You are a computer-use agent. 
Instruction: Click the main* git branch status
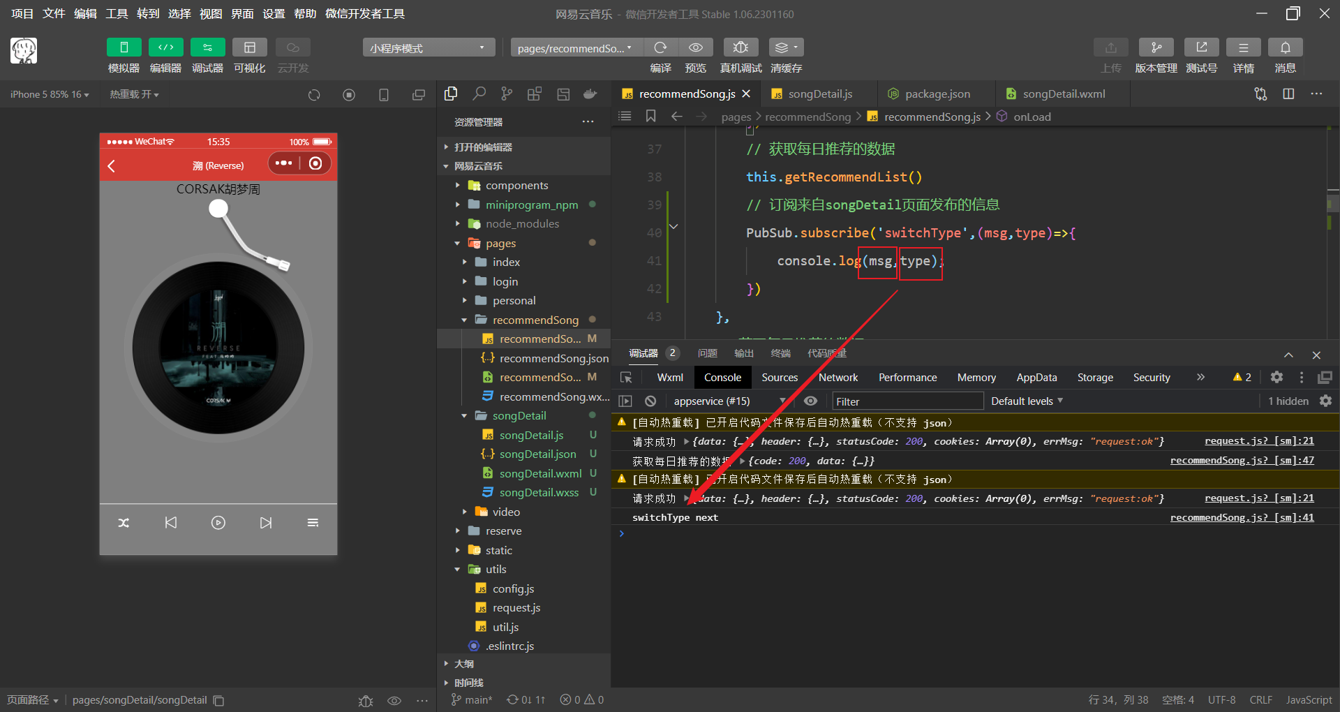[x=472, y=699]
